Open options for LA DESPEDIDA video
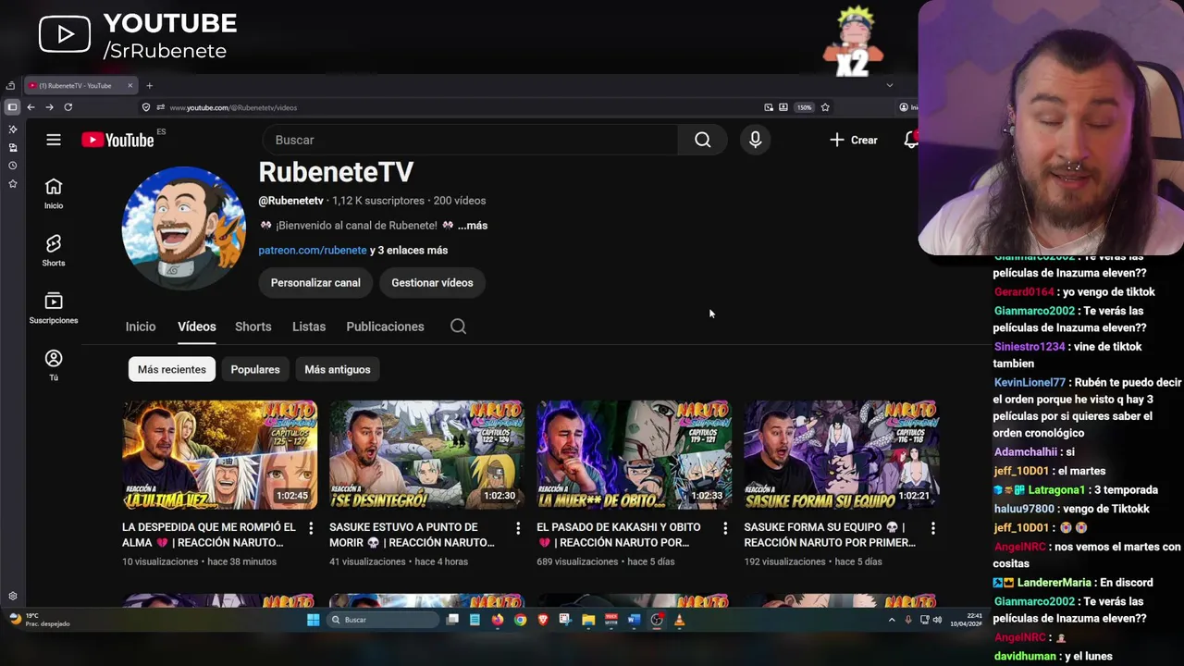The image size is (1184, 666). tap(311, 528)
